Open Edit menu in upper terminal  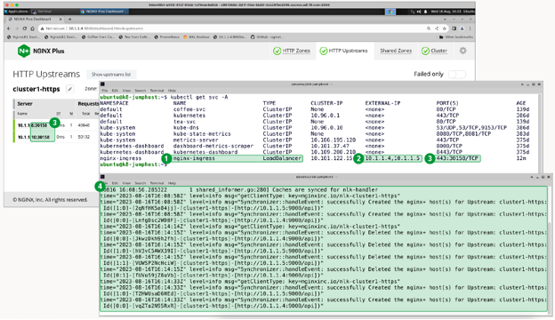(x=116, y=91)
